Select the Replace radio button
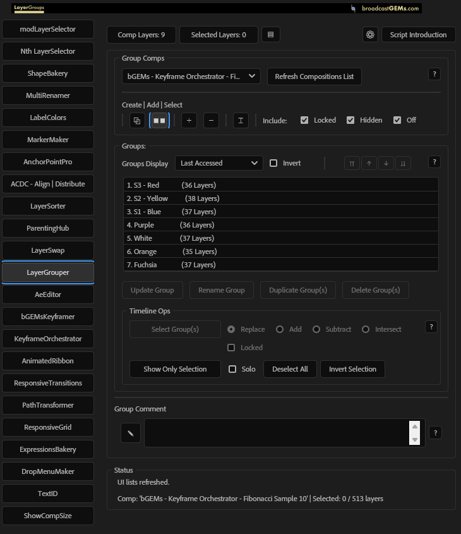This screenshot has width=461, height=534. [x=231, y=329]
